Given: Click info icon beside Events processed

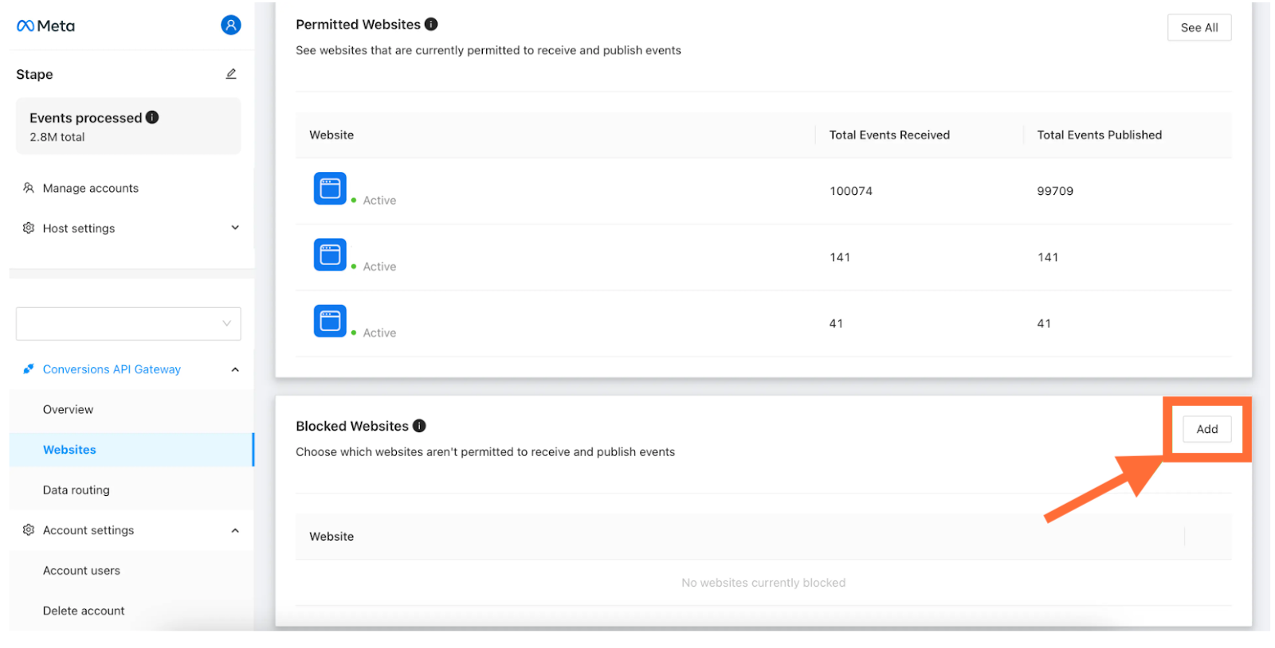Looking at the screenshot, I should pos(152,117).
